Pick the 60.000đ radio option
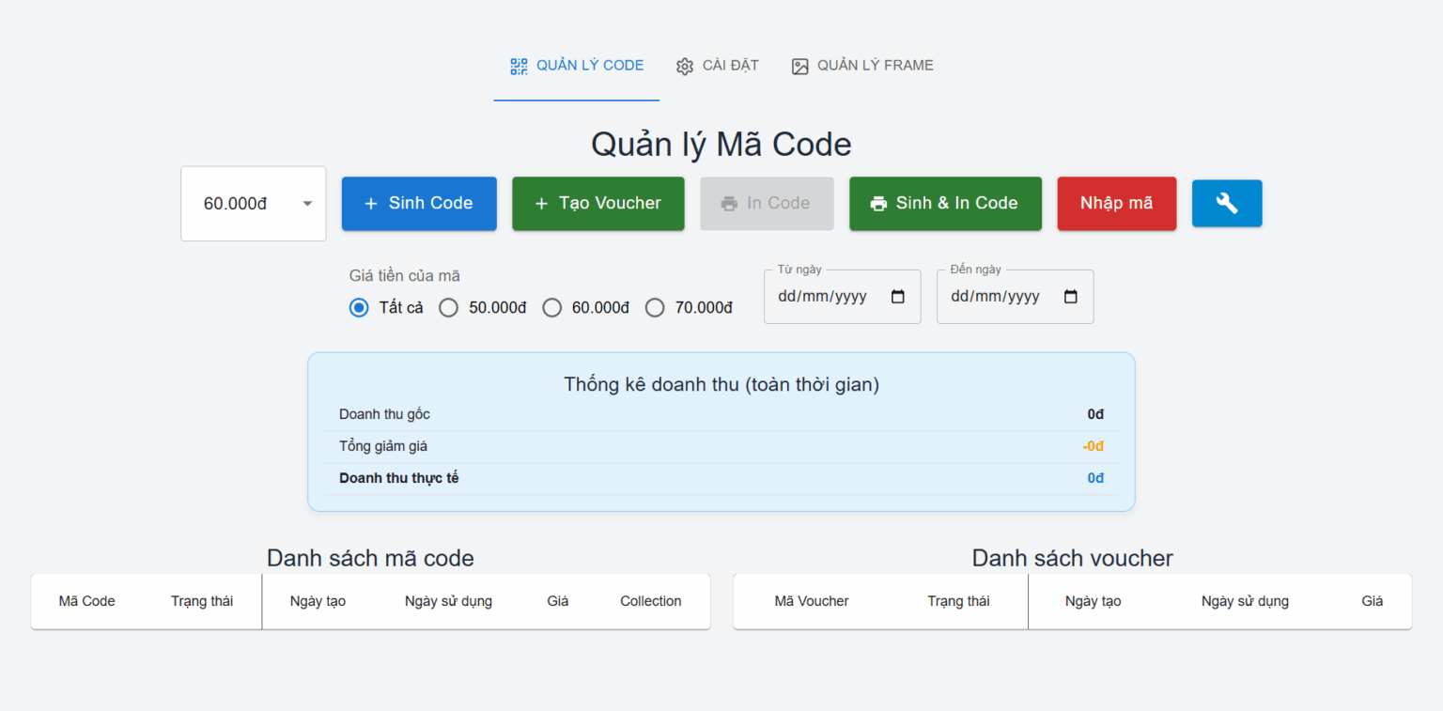The height and width of the screenshot is (711, 1443). [x=552, y=308]
